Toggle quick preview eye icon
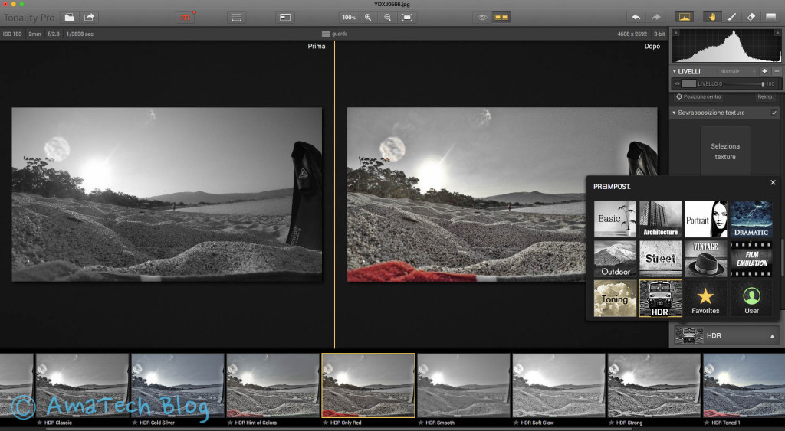 click(482, 17)
